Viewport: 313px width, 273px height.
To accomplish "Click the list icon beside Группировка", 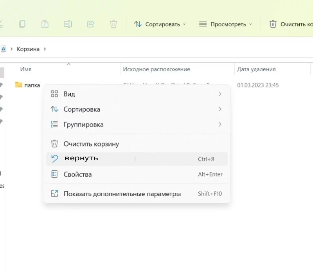I will coord(54,124).
